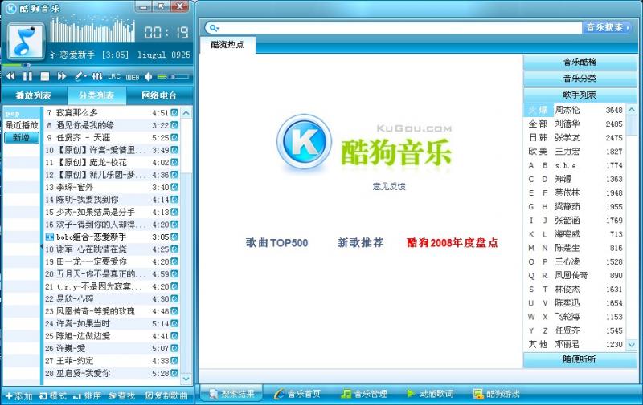Click the icon beside 任贤齐 - 天涯

click(174, 137)
